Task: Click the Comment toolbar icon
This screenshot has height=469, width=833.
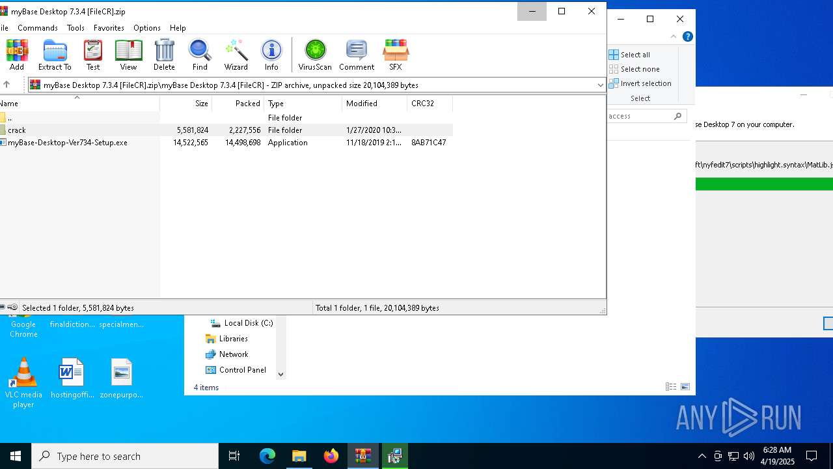Action: 357,55
